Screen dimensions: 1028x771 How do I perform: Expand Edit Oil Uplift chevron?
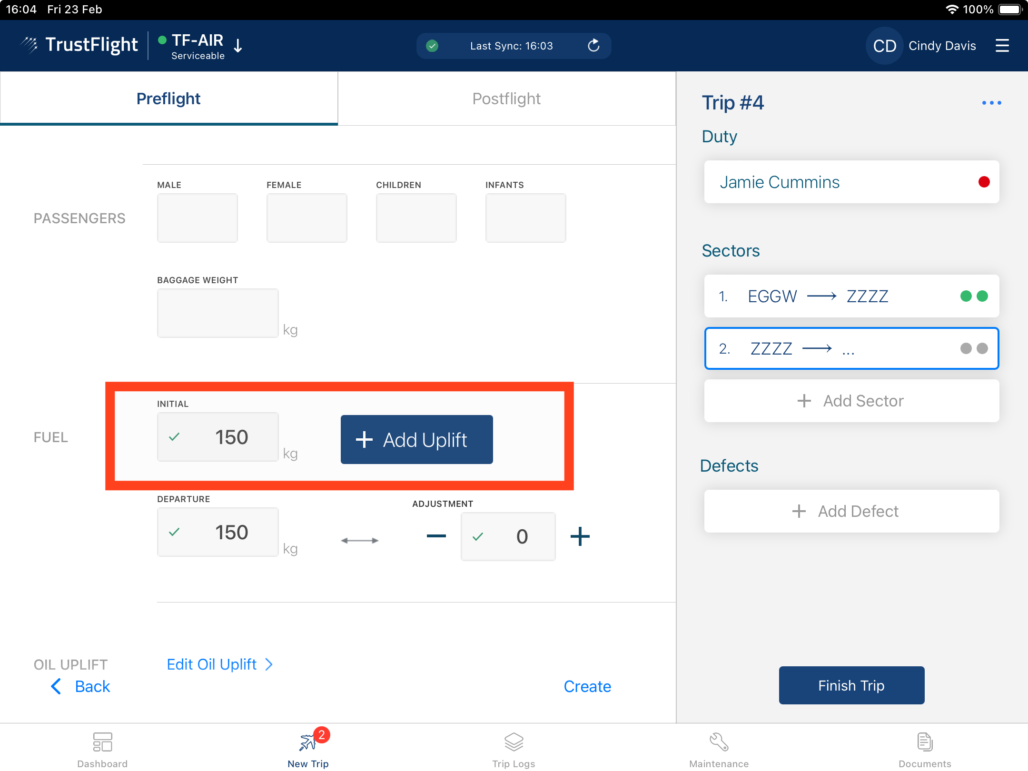pyautogui.click(x=269, y=664)
